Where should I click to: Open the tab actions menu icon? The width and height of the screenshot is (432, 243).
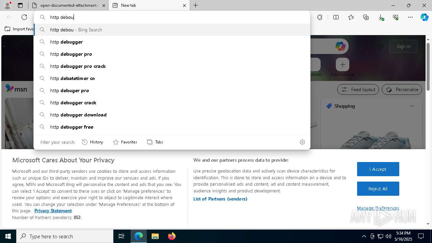[20, 5]
